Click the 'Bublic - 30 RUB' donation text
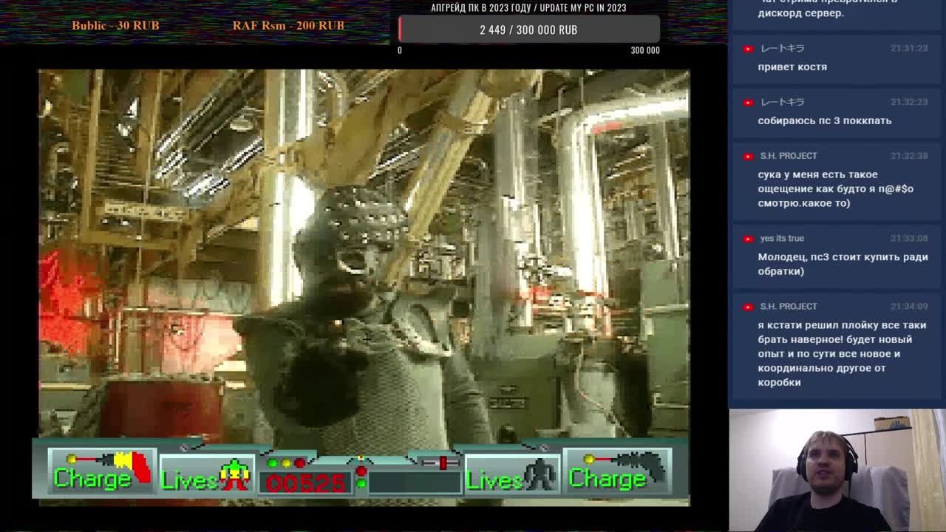 coord(115,25)
